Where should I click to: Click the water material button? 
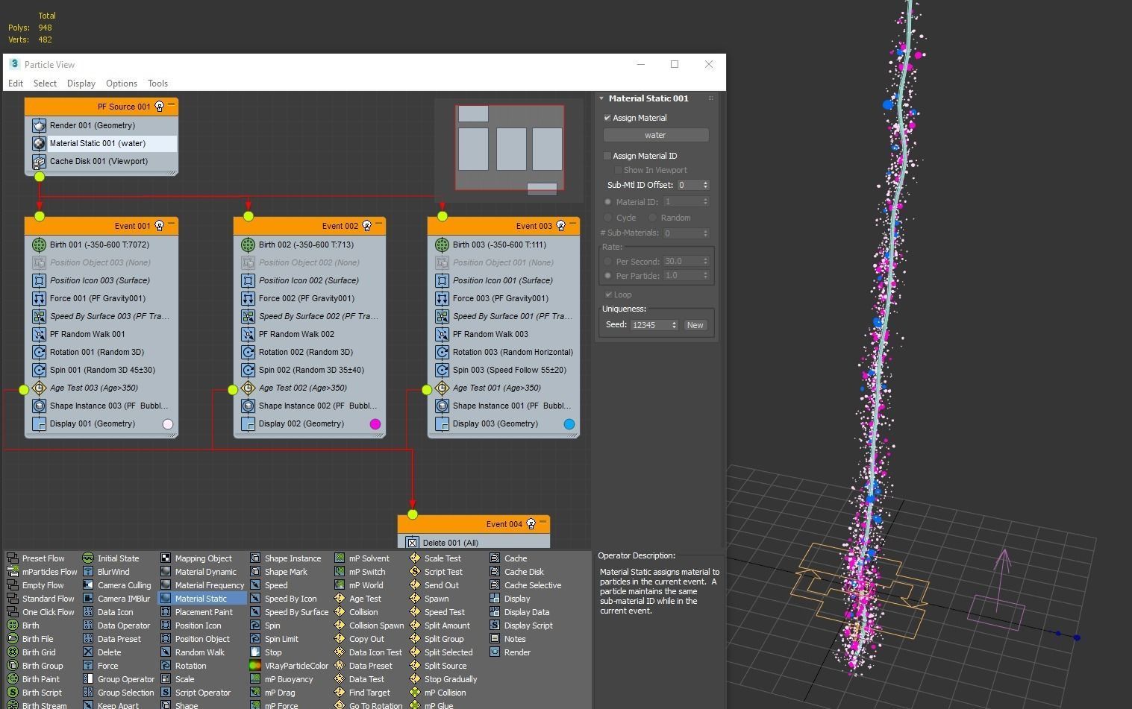[x=656, y=135]
